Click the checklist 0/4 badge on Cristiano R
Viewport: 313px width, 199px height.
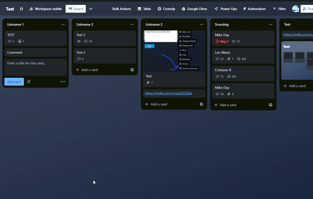point(232,77)
